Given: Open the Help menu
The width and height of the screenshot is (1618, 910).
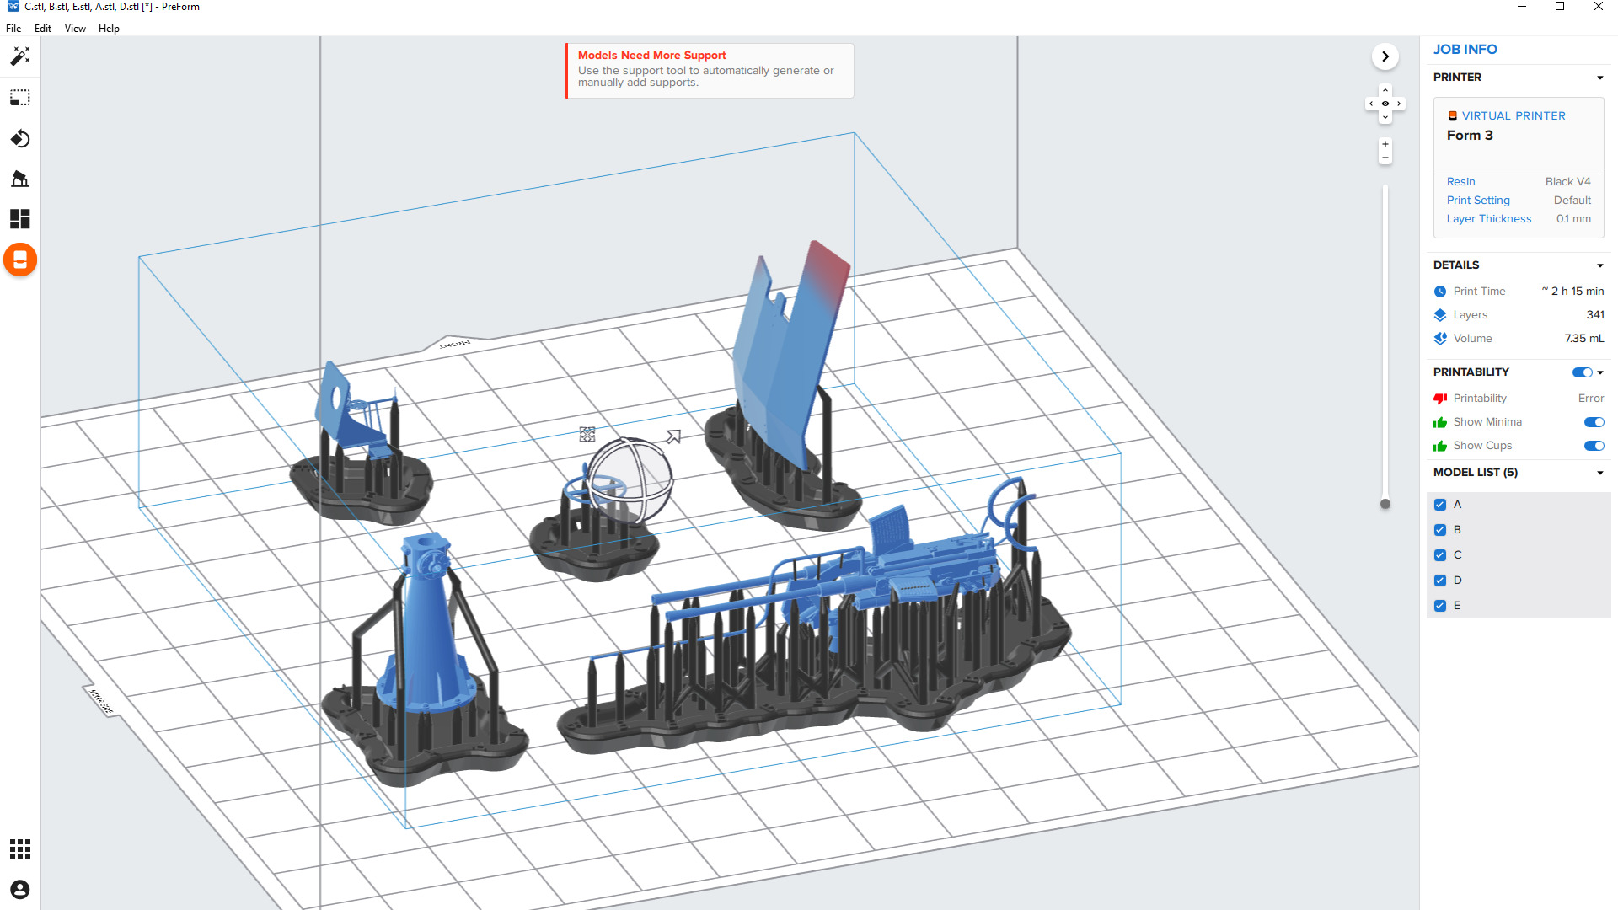Looking at the screenshot, I should coord(109,29).
